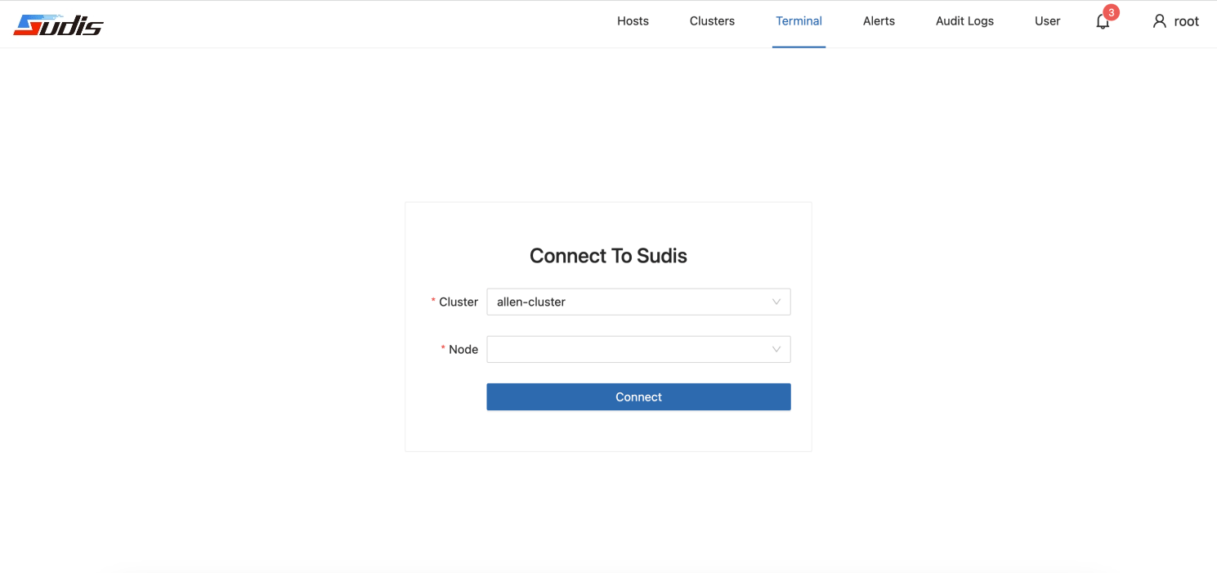Open the notifications bell icon
The width and height of the screenshot is (1217, 573).
pyautogui.click(x=1103, y=22)
